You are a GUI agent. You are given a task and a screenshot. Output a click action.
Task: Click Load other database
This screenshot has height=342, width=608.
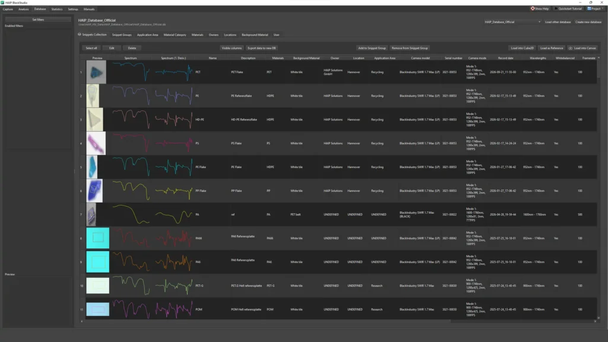(x=558, y=22)
